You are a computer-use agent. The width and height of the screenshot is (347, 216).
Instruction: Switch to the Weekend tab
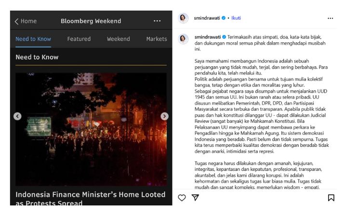tap(119, 39)
